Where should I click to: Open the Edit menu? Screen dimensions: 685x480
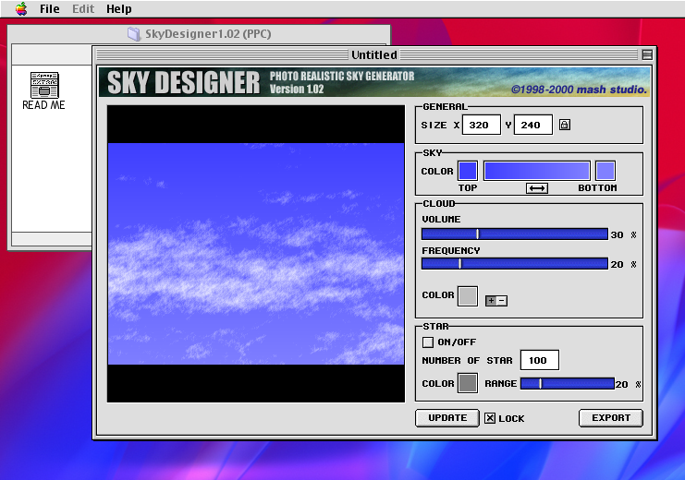coord(83,8)
